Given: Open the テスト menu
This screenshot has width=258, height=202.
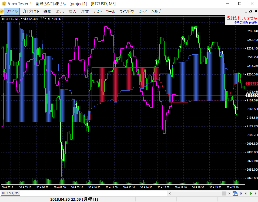Looking at the screenshot, I should coord(98,12).
